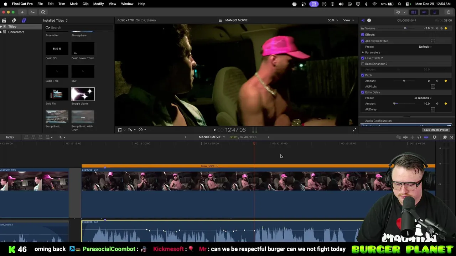Screen dimensions: 456x256
Task: Expand the Generators category triangle
Action: point(1,32)
